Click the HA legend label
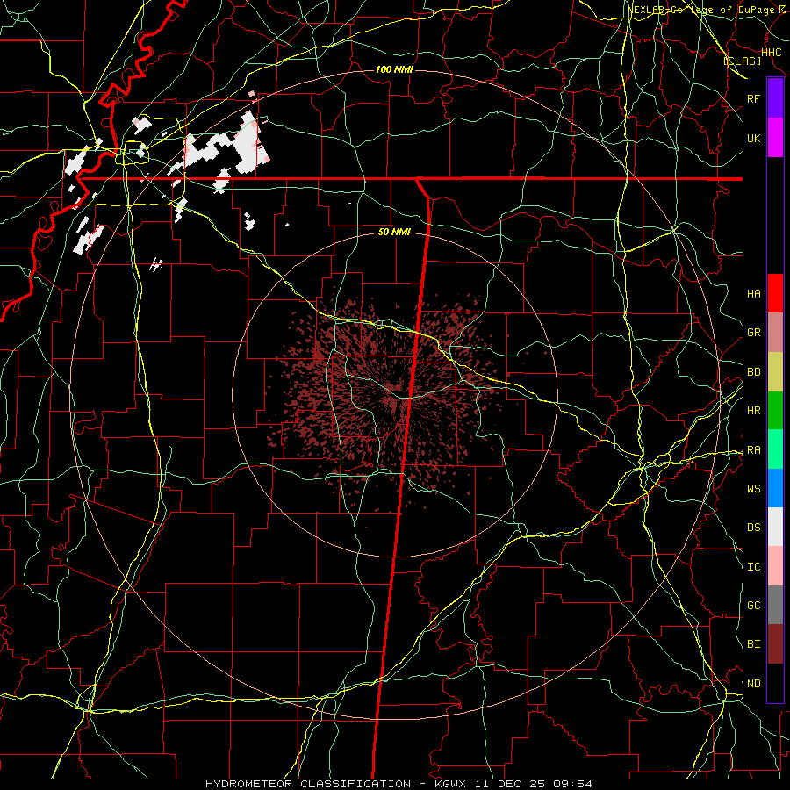 753,293
